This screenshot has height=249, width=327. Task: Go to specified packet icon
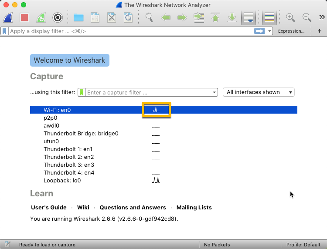[x=199, y=17]
